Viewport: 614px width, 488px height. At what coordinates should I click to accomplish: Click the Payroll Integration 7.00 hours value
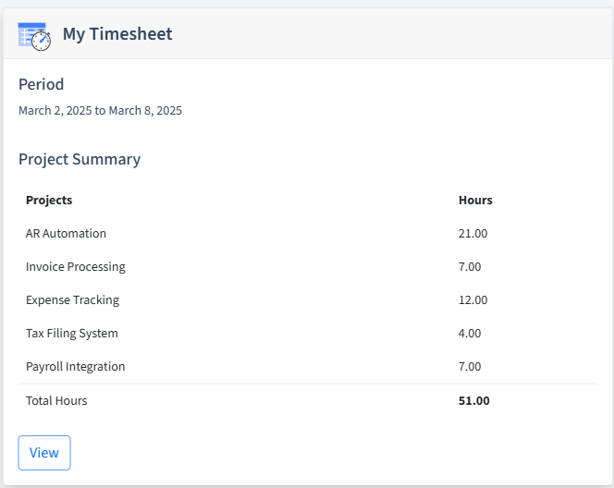(x=470, y=366)
